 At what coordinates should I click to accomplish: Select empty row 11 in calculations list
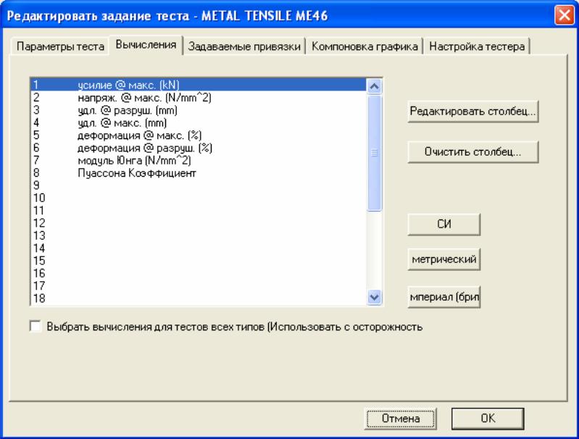199,211
